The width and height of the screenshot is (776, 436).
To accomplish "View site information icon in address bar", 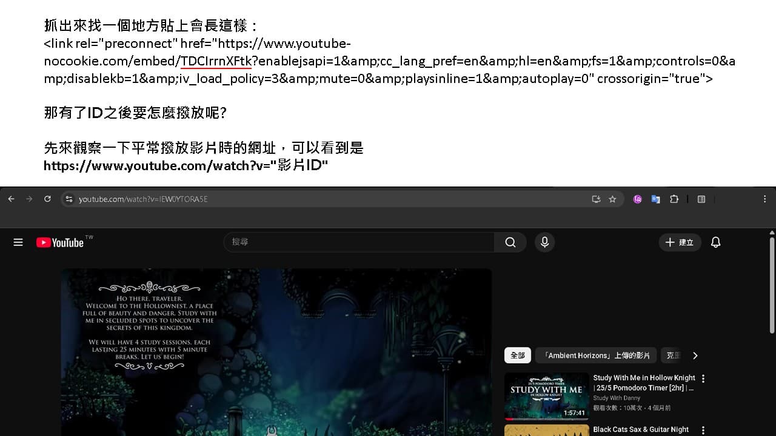I will (x=69, y=199).
